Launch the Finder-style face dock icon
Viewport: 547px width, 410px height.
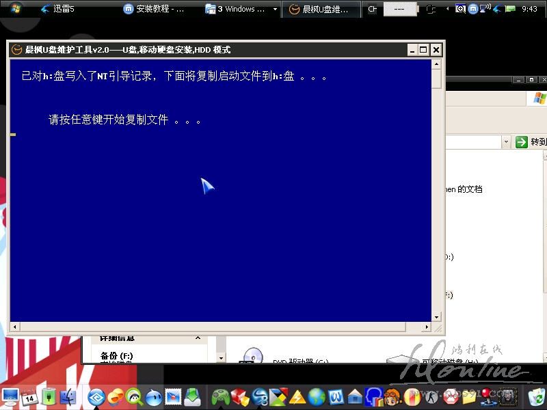(x=68, y=398)
